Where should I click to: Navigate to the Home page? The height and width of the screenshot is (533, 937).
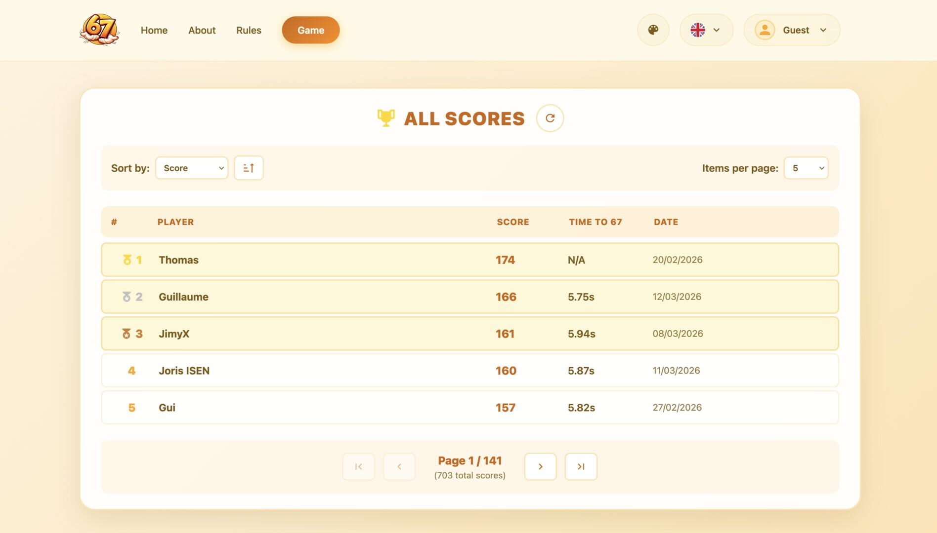(x=154, y=30)
